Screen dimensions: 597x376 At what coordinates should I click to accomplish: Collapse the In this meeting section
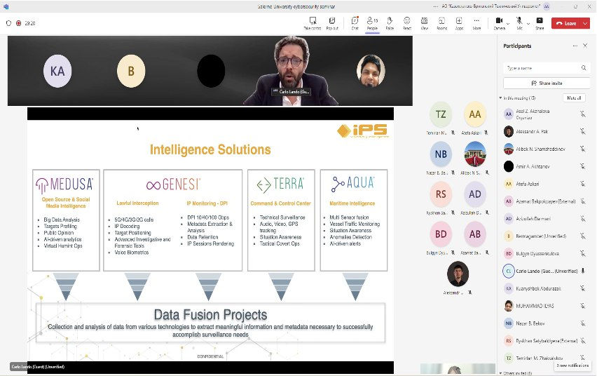pos(500,98)
